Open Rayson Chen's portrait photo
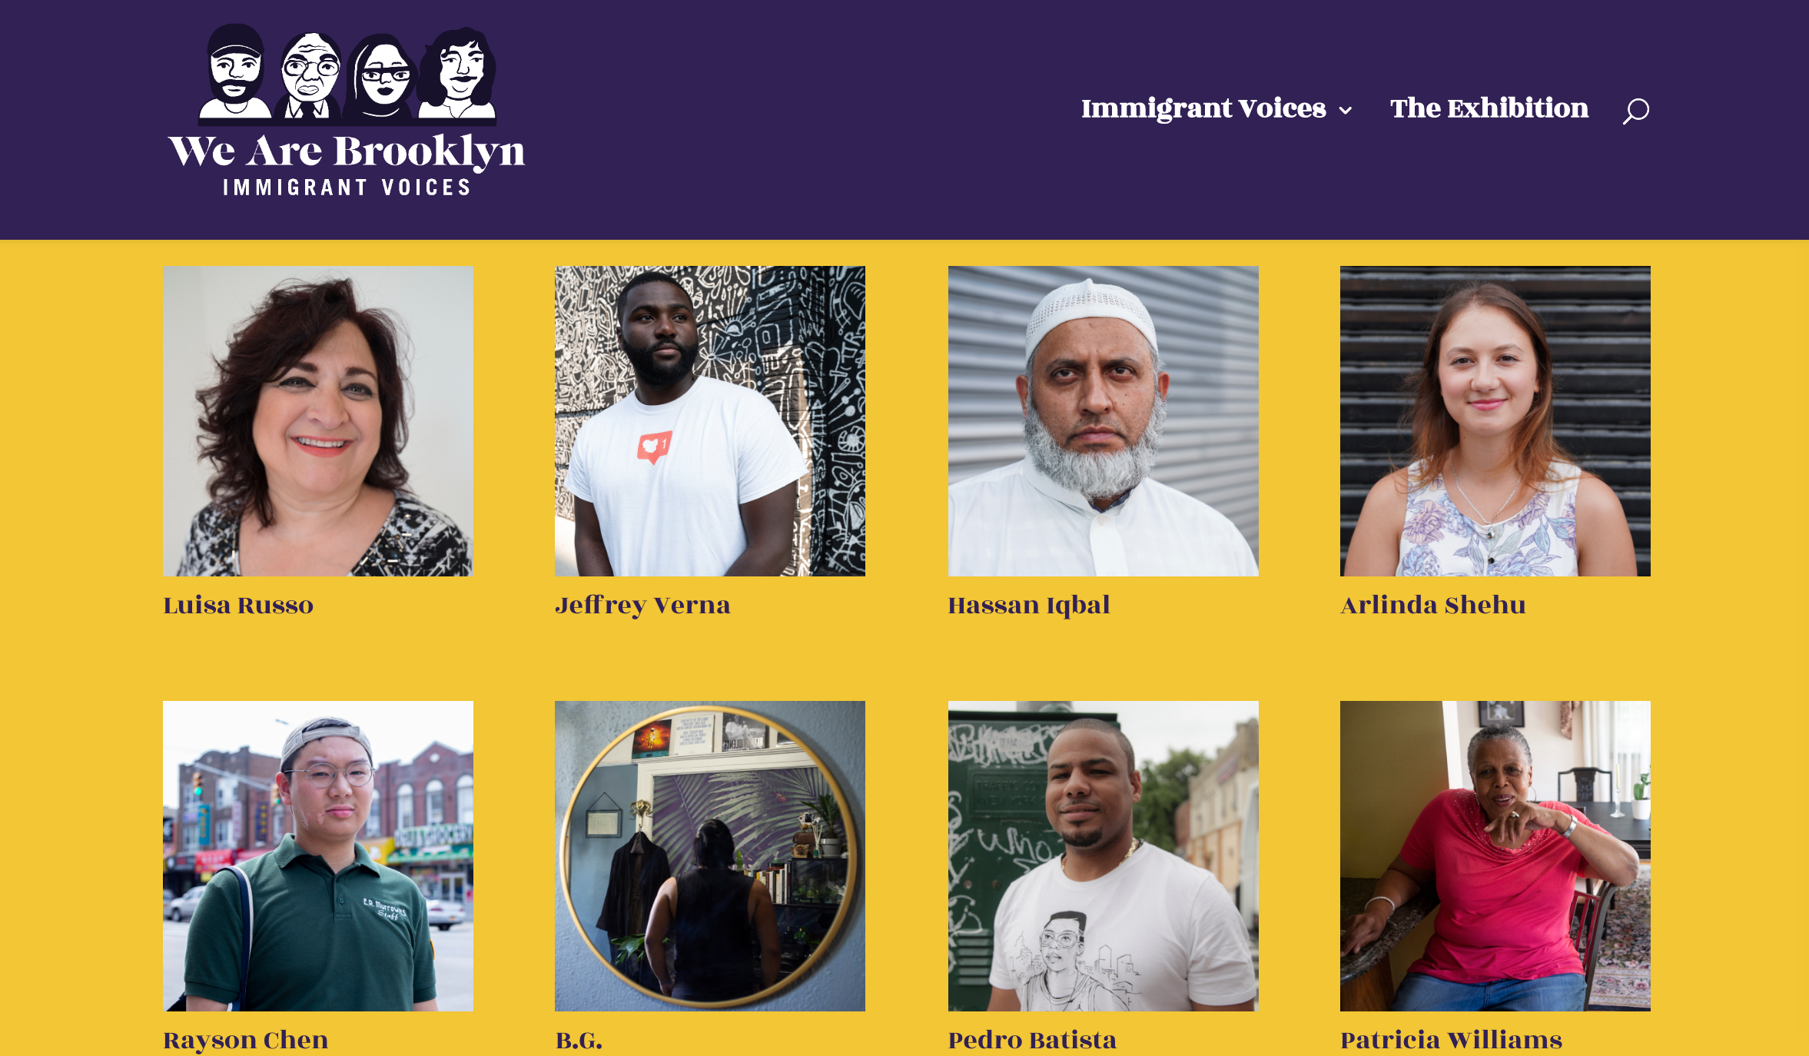Screen dimensions: 1809x1056 [318, 856]
